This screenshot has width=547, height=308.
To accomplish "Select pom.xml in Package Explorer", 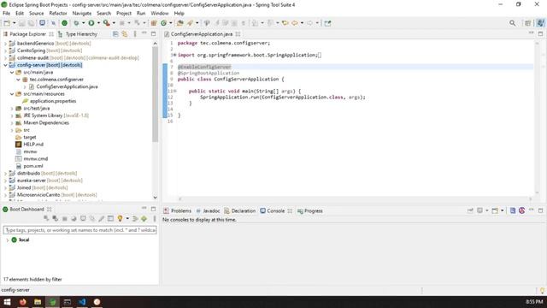I will click(33, 166).
